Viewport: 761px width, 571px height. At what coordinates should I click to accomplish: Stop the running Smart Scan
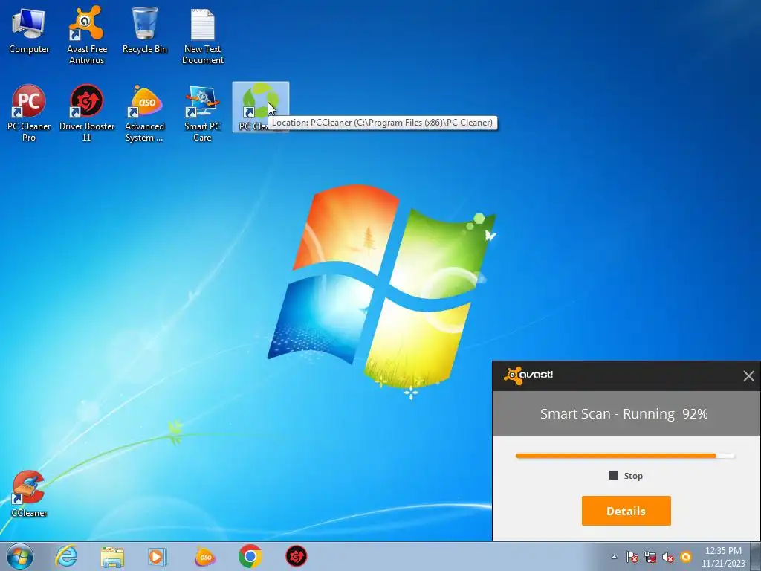pos(626,475)
